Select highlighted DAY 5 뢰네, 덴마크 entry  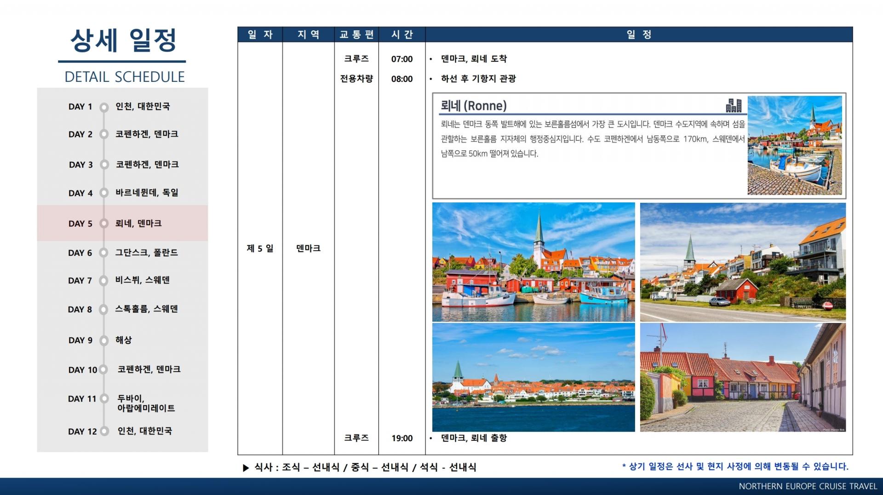pos(122,223)
